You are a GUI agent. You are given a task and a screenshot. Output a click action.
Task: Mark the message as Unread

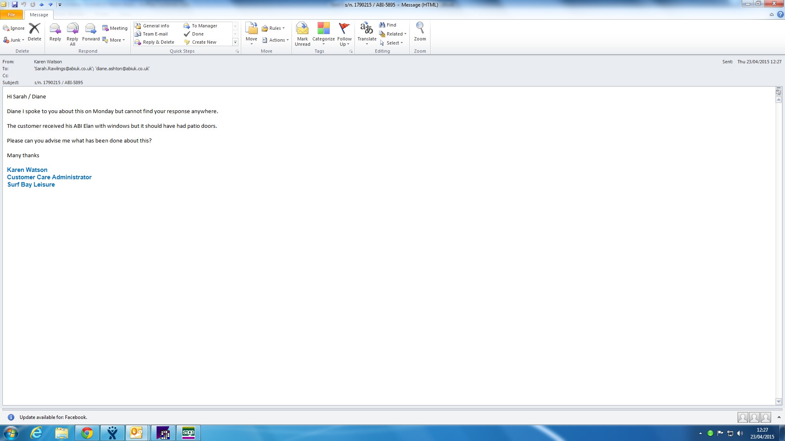[x=302, y=33]
